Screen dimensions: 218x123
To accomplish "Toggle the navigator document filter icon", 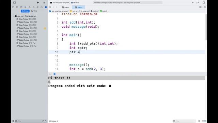I will 46,121.
